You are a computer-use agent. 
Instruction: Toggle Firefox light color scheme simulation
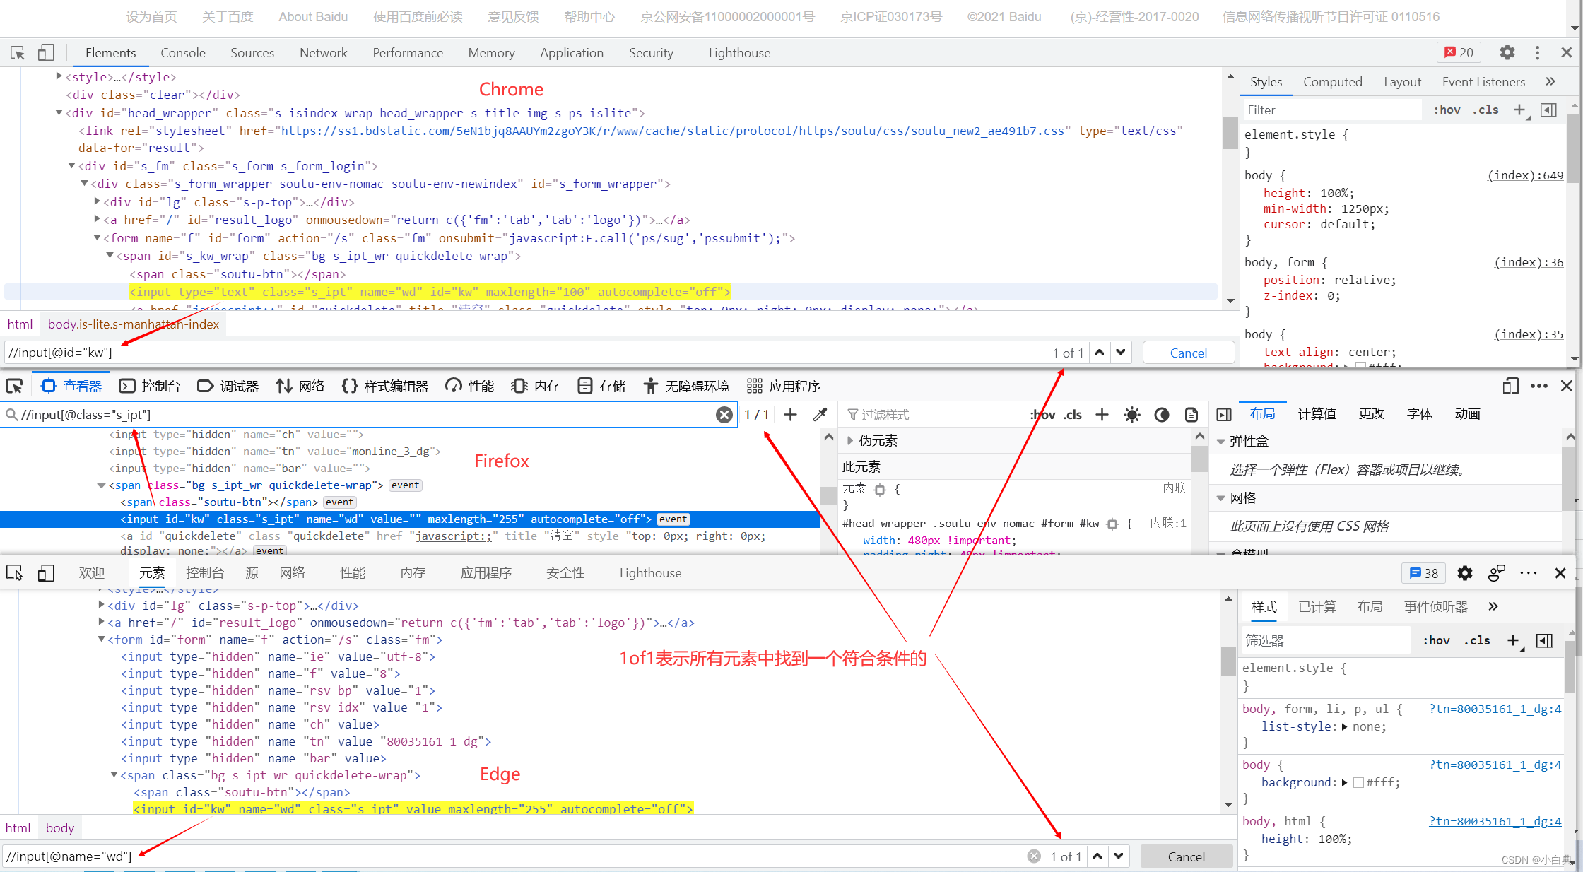tap(1131, 415)
